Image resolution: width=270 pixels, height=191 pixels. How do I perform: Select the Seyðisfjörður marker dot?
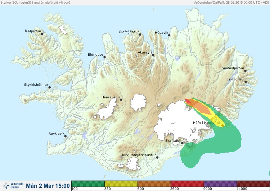(x=246, y=71)
